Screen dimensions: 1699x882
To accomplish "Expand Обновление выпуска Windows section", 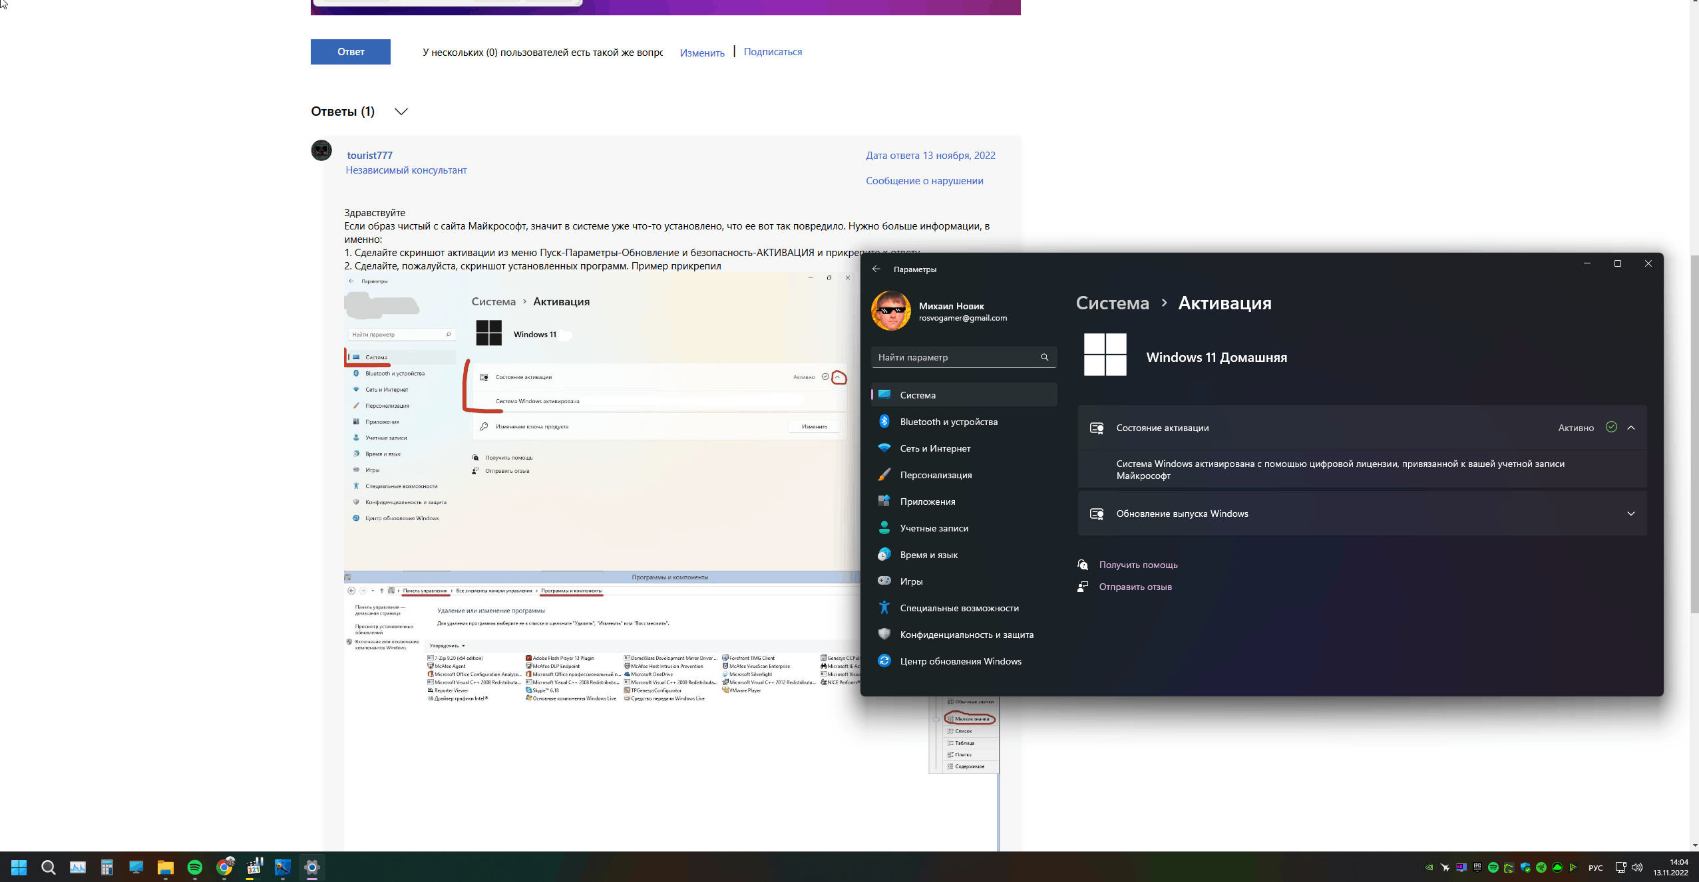I will tap(1630, 514).
